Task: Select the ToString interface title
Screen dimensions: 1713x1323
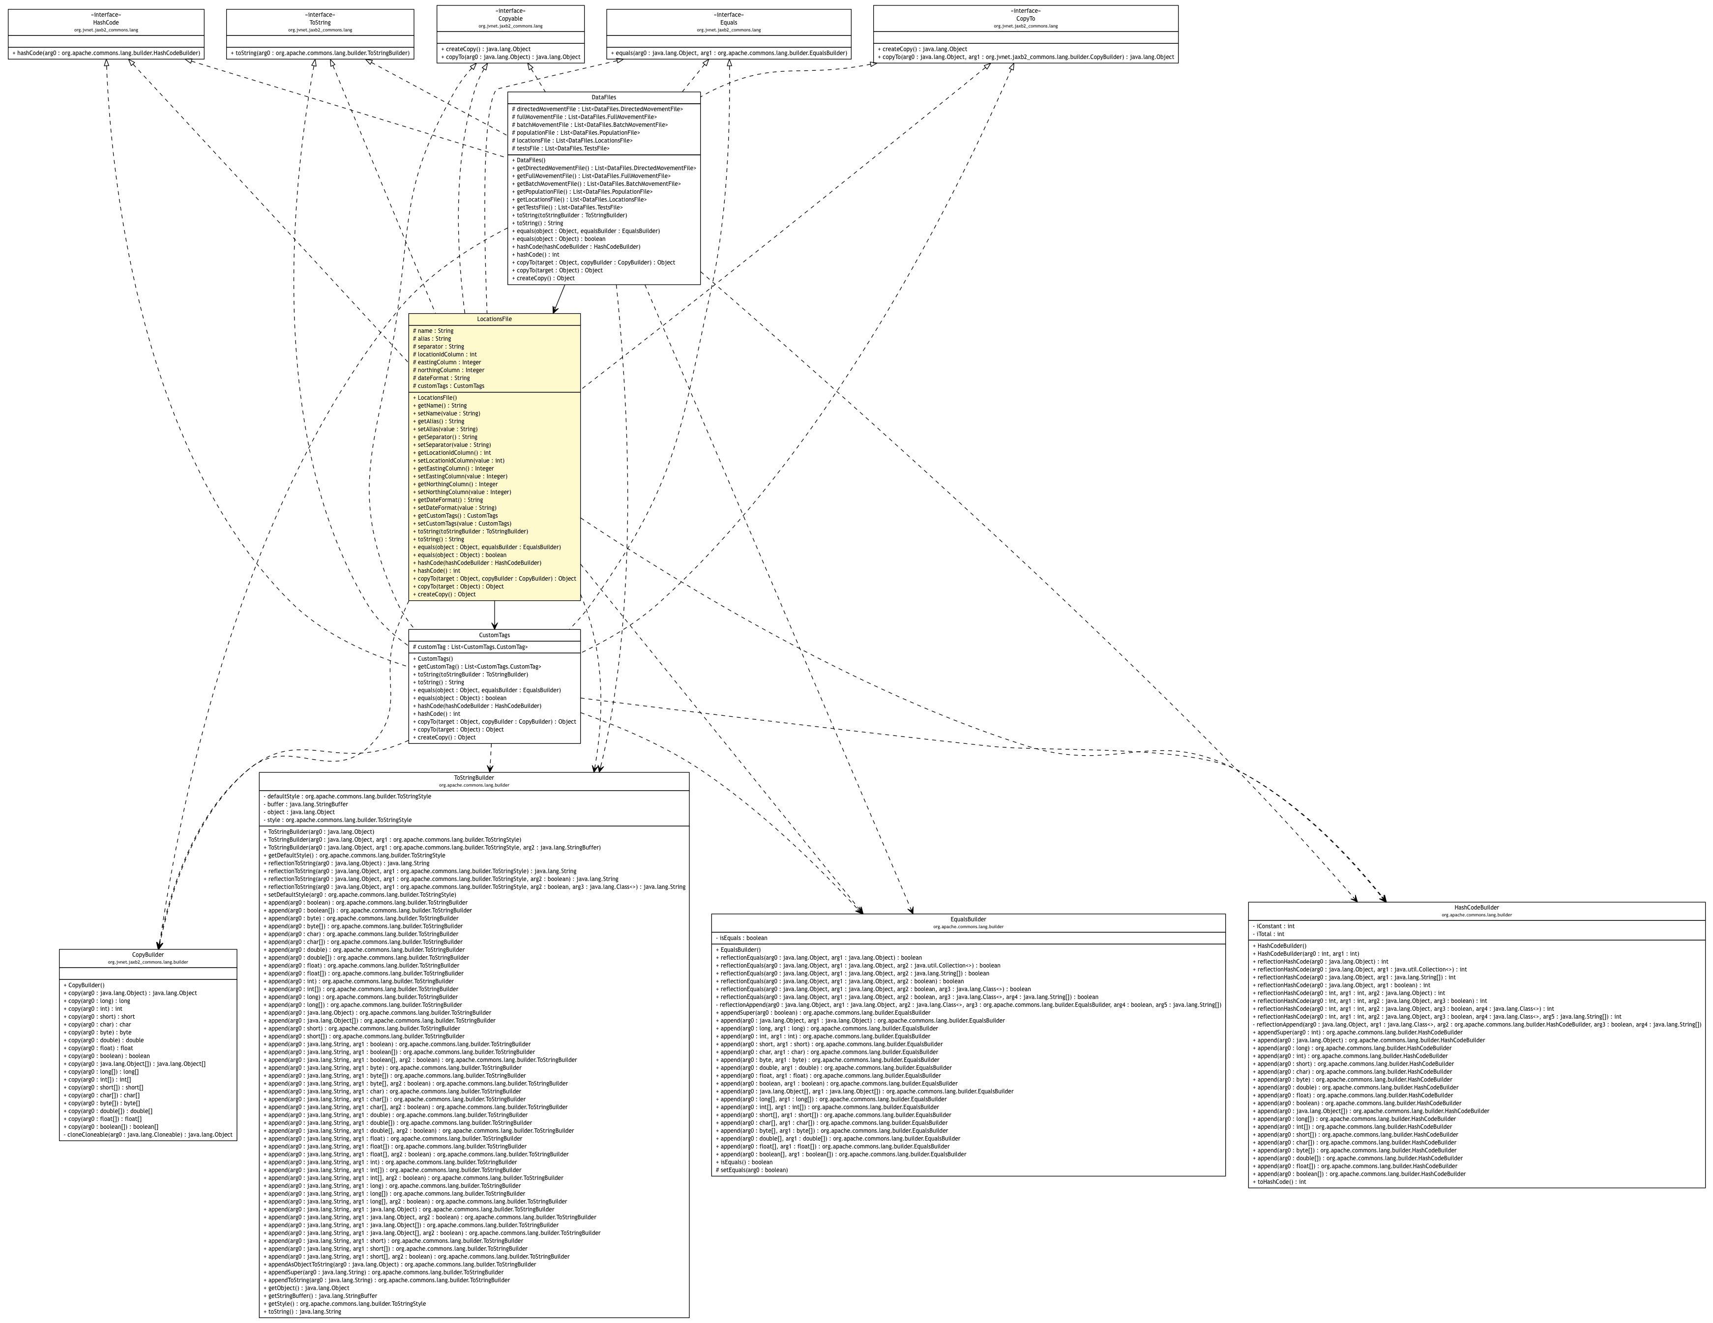Action: (x=320, y=23)
